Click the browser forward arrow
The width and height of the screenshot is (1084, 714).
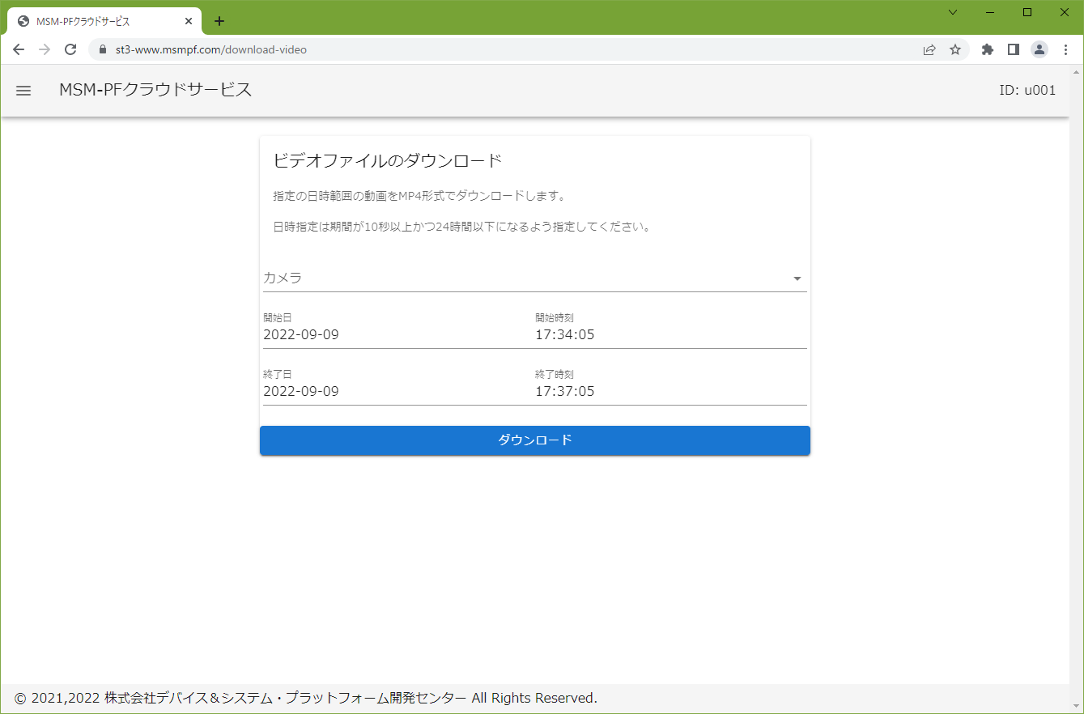click(45, 49)
